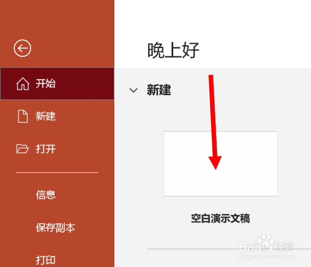Viewport: 311px width, 267px height.
Task: Click the 空白演示文稿 caption
Action: pyautogui.click(x=220, y=218)
